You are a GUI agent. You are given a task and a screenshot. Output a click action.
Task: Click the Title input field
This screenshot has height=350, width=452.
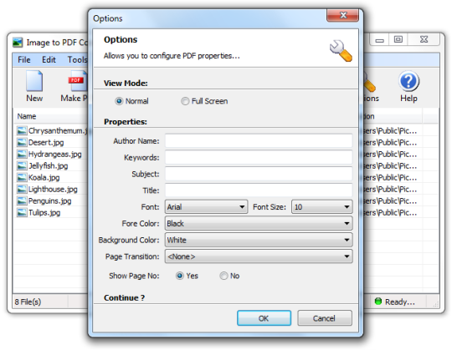(x=259, y=190)
